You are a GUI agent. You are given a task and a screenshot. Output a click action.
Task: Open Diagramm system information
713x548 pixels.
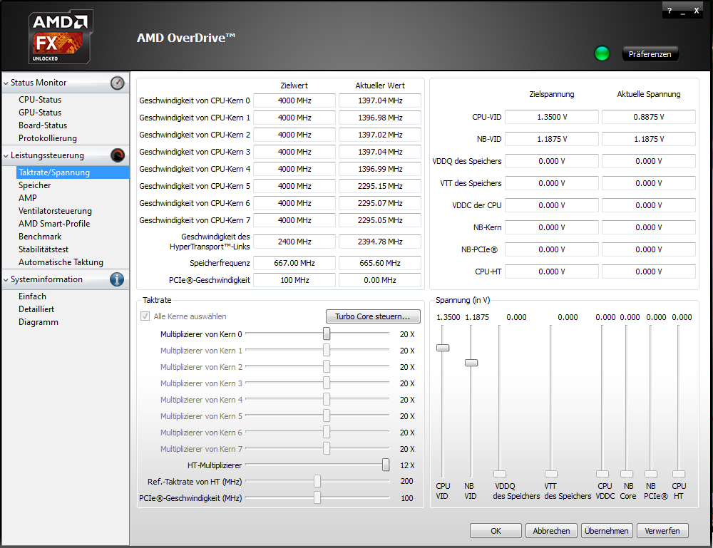coord(39,321)
